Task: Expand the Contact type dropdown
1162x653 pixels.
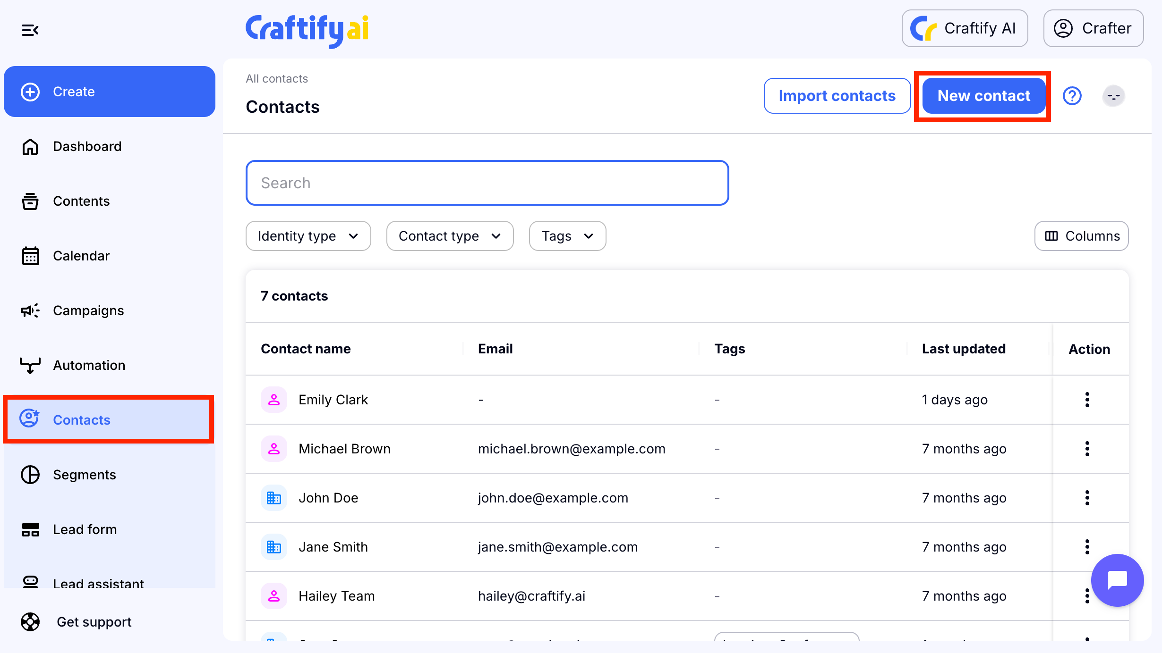Action: 449,236
